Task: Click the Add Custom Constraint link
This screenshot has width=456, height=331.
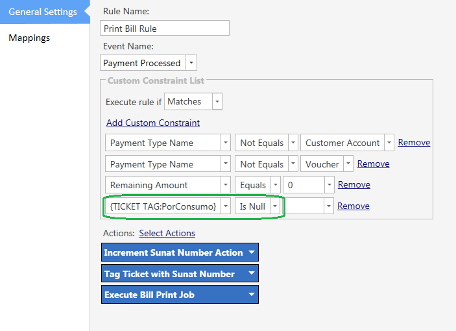Action: coord(153,123)
